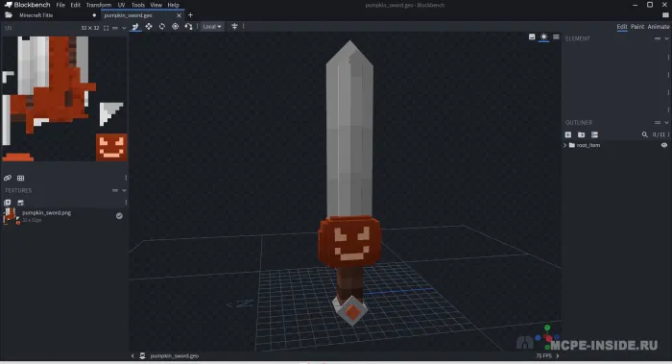Image resolution: width=672 pixels, height=364 pixels.
Task: Open the recent projects folder icon
Action: click(8, 15)
